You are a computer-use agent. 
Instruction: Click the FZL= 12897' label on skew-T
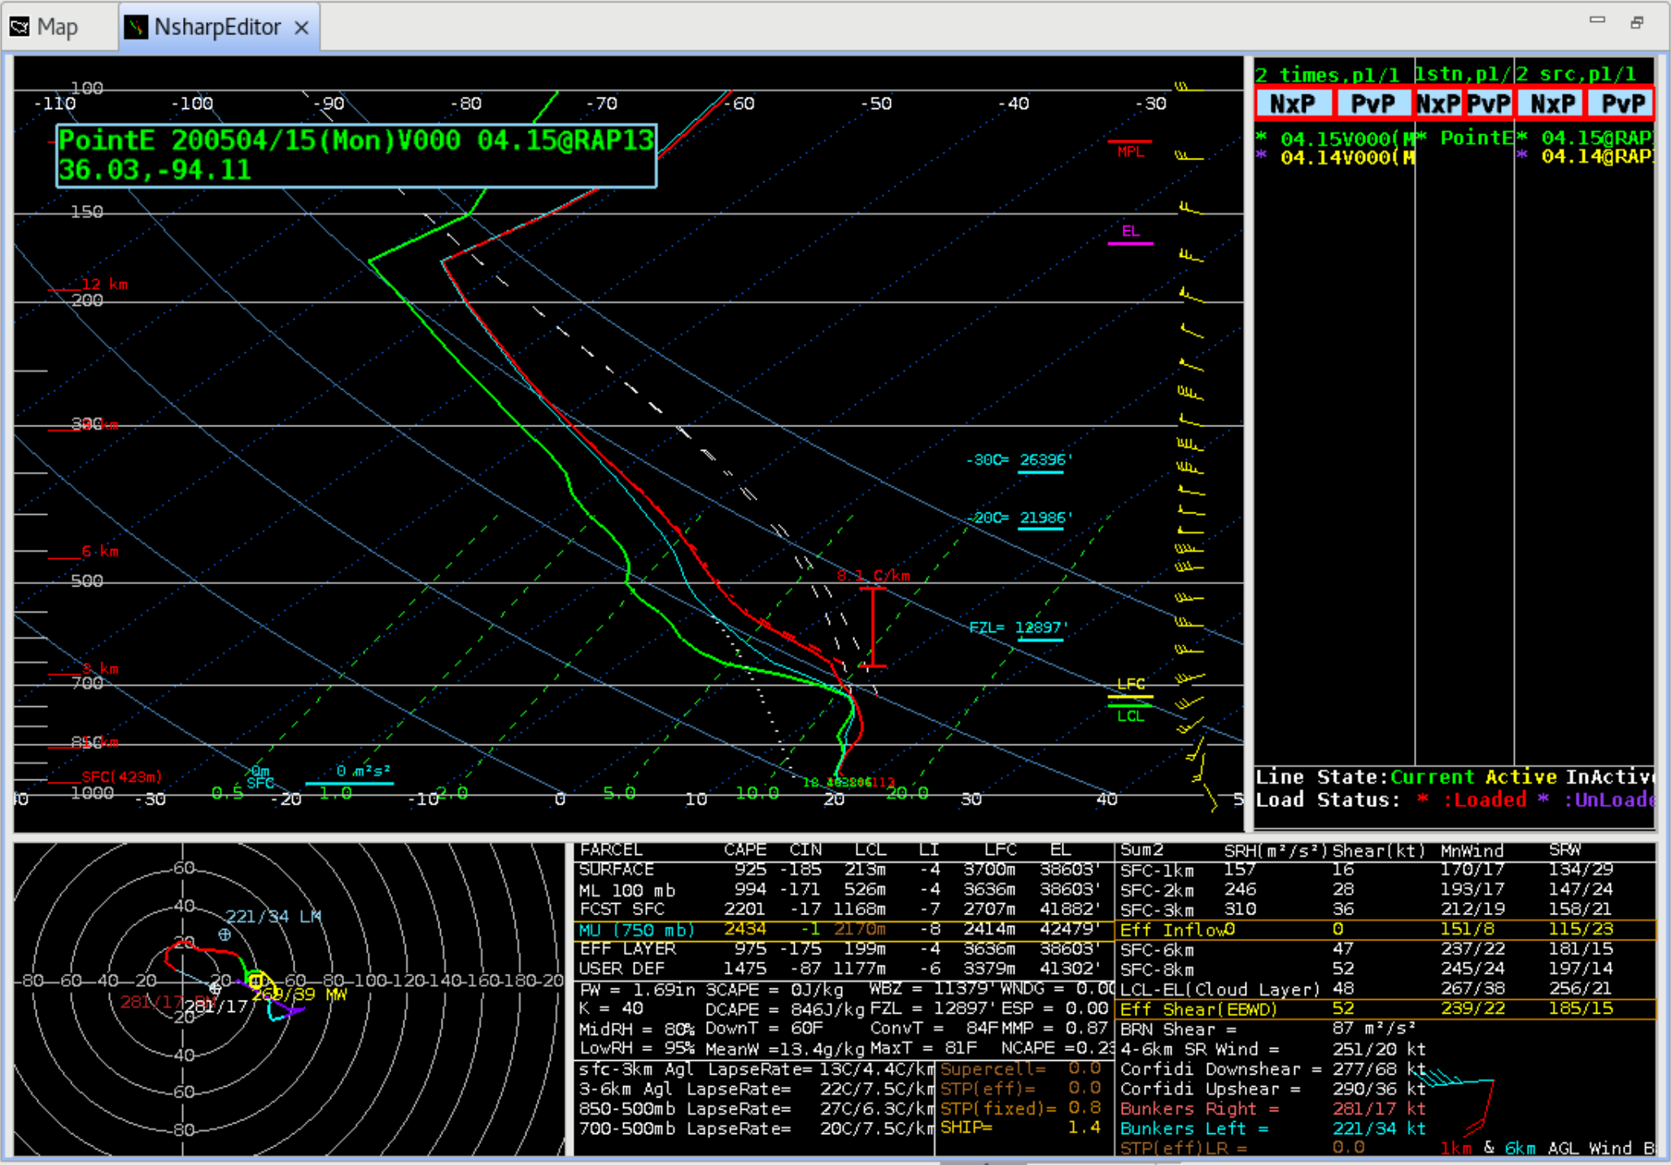coord(1017,627)
